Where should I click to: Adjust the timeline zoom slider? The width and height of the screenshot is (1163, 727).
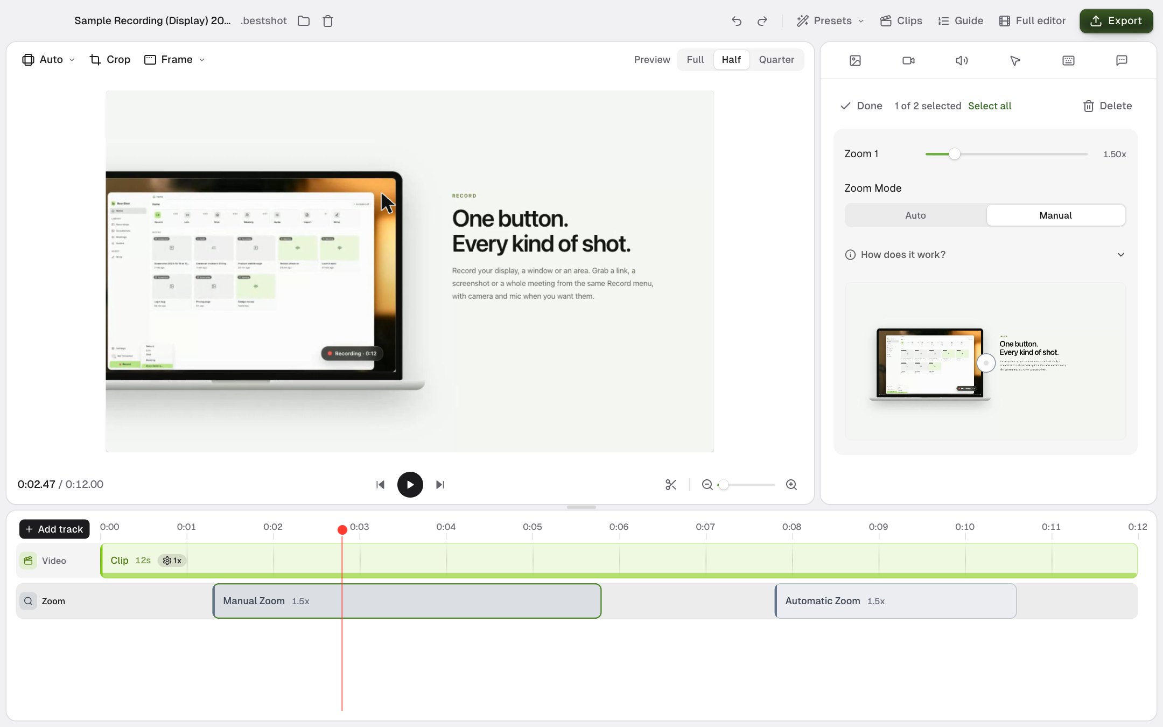point(723,485)
